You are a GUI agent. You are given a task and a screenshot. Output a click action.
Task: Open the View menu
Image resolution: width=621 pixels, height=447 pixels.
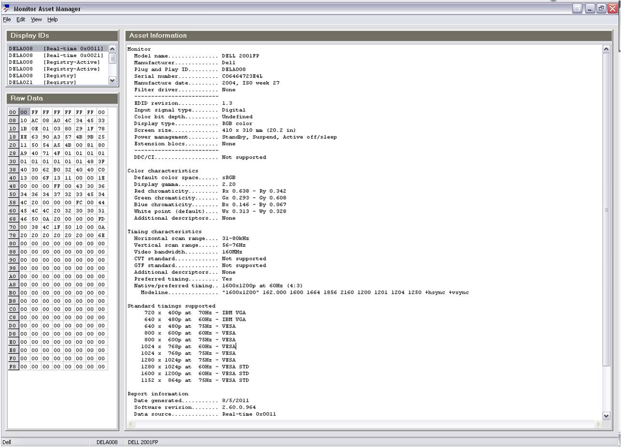36,20
